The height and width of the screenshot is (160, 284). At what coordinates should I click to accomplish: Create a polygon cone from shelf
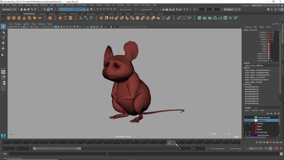pos(24,18)
